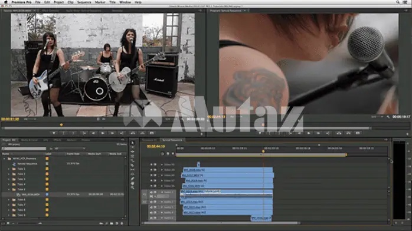The height and width of the screenshot is (231, 412).
Task: Open the Program monitor settings wrench
Action: point(388,117)
